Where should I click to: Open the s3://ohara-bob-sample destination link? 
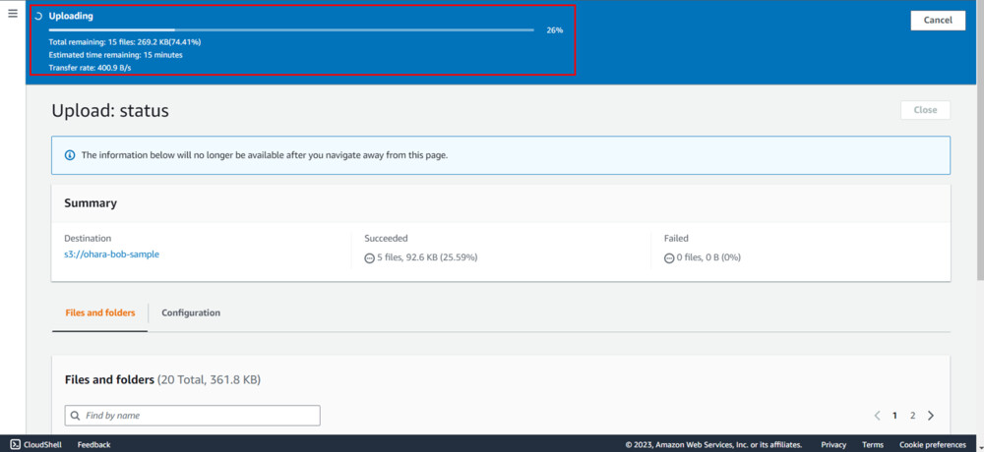pyautogui.click(x=111, y=254)
